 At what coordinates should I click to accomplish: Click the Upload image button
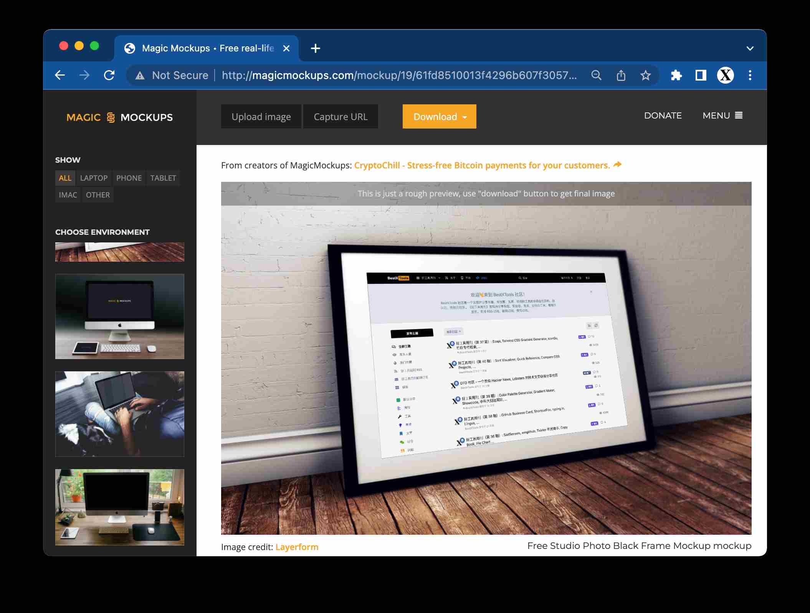click(x=261, y=116)
